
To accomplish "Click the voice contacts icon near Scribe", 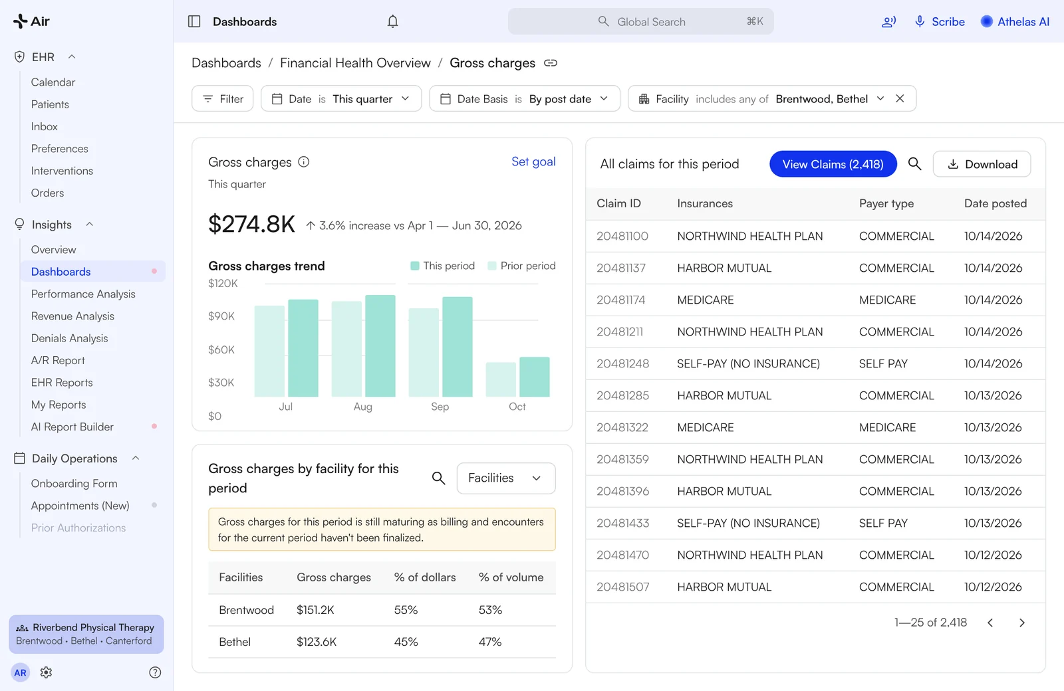I will coord(888,21).
